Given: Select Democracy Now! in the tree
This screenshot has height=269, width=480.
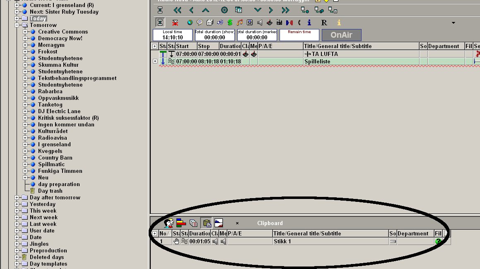Looking at the screenshot, I should tap(60, 38).
